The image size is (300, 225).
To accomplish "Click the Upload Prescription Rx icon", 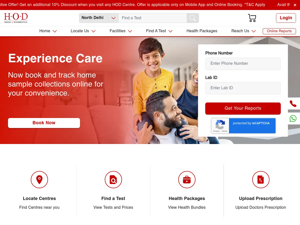I will click(x=261, y=179).
